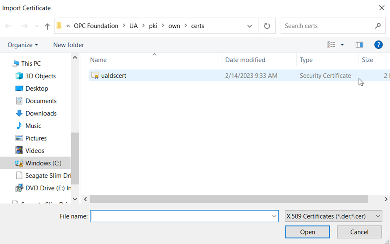This screenshot has width=390, height=244.
Task: Open Videos in navigation pane
Action: click(x=35, y=151)
